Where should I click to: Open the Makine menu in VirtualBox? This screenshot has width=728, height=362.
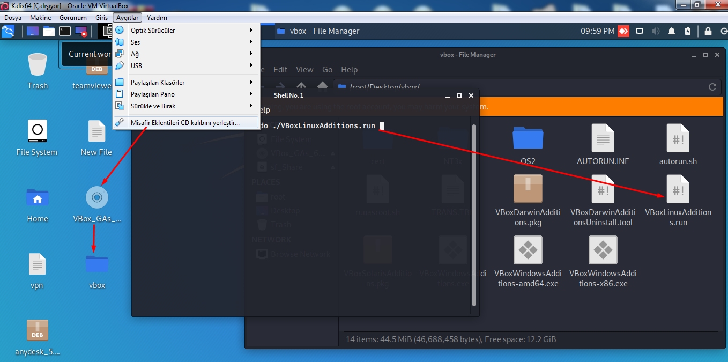pos(41,18)
